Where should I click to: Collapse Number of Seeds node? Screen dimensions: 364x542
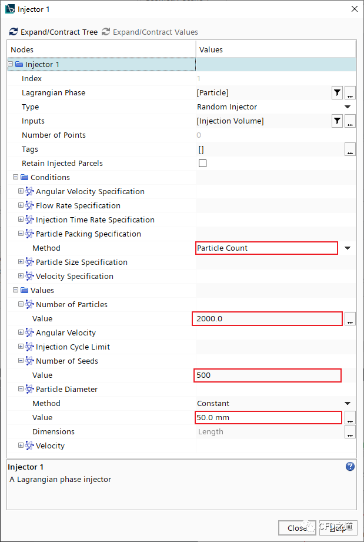click(21, 361)
